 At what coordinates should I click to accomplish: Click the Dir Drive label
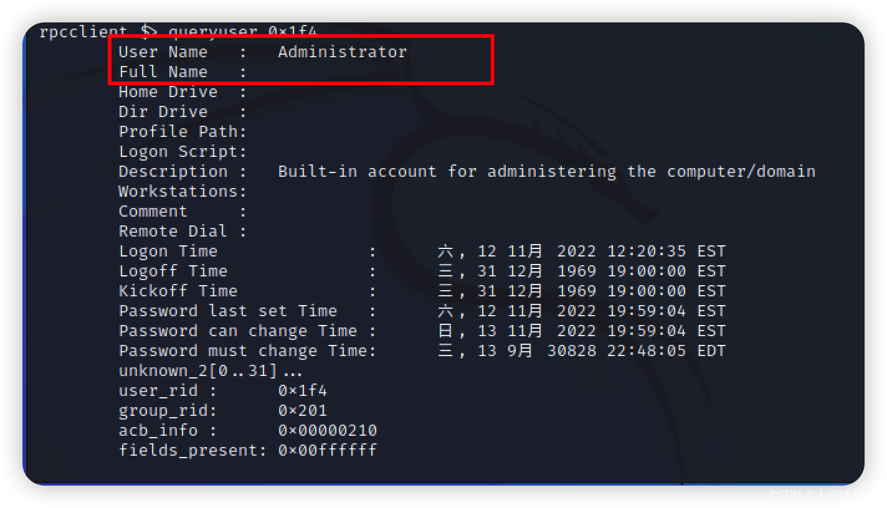pyautogui.click(x=163, y=111)
